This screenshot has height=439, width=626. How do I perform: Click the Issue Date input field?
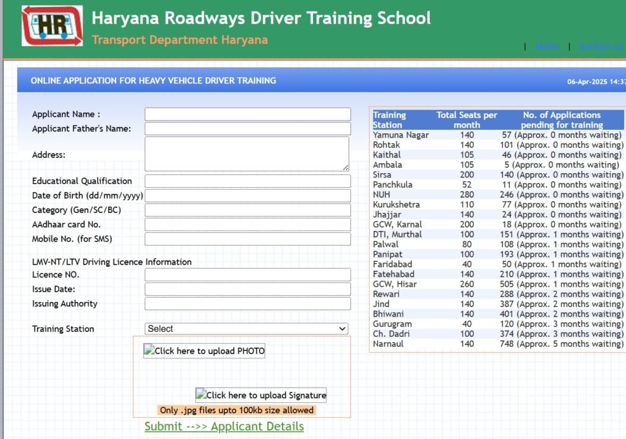[x=248, y=289]
